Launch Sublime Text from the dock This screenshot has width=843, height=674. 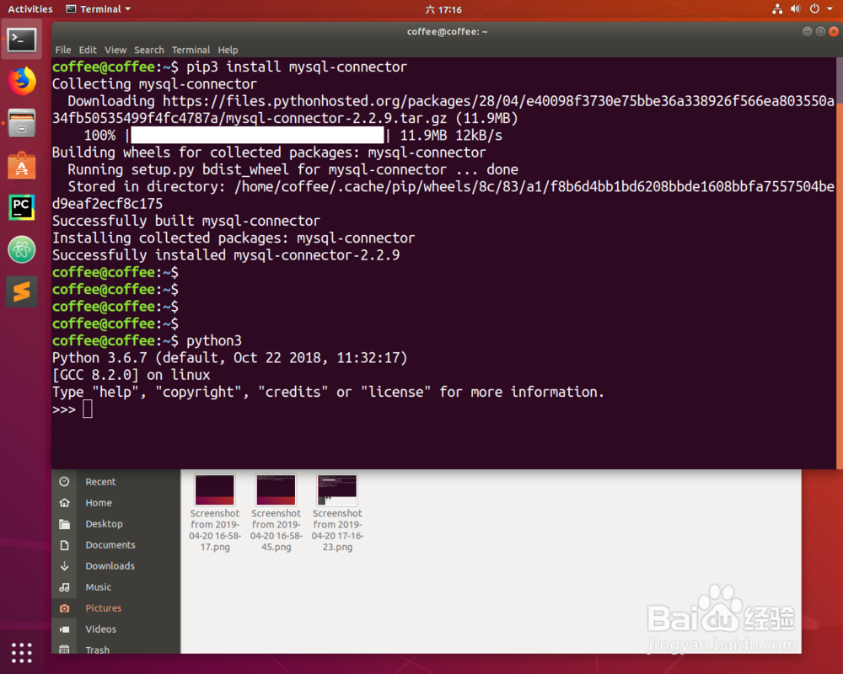22,292
